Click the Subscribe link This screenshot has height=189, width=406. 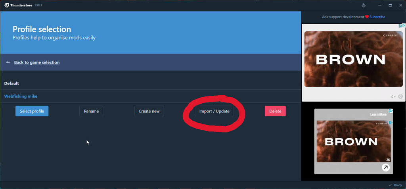(377, 17)
